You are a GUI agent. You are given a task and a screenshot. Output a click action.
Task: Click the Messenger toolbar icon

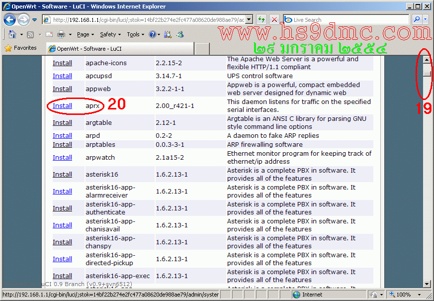click(x=180, y=34)
